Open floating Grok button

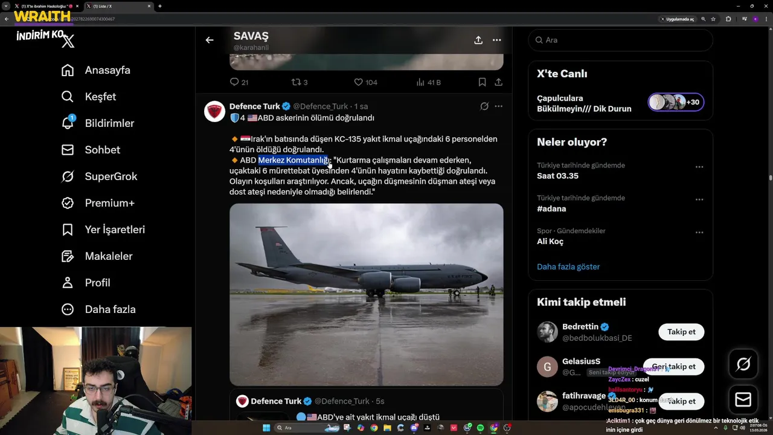coord(743,364)
